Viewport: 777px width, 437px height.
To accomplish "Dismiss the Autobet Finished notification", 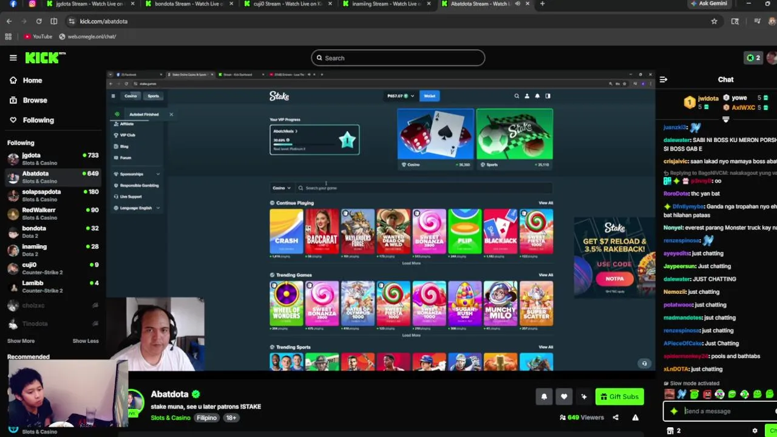I will (171, 114).
